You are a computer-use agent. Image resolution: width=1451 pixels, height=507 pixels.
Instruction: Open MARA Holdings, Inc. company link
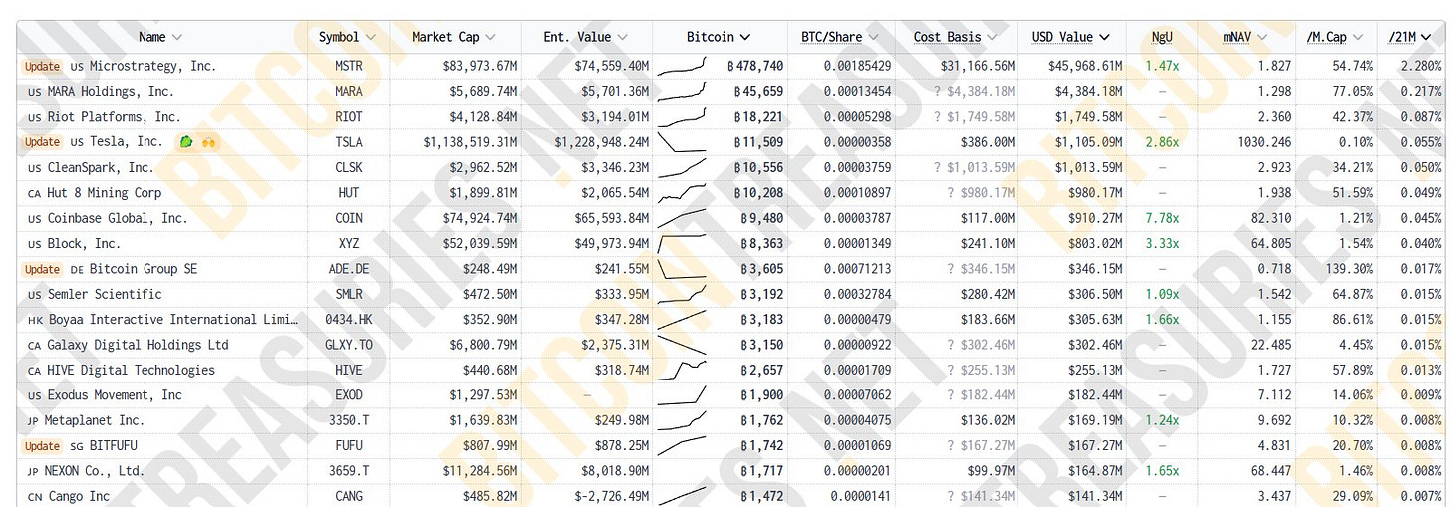pos(111,92)
